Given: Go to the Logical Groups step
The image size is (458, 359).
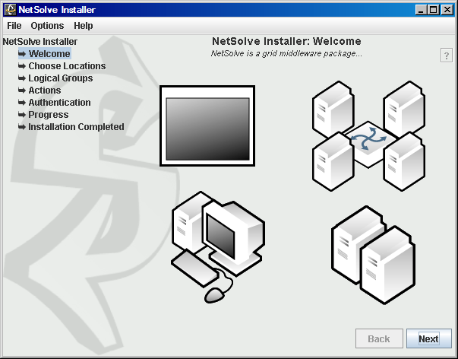Looking at the screenshot, I should pyautogui.click(x=60, y=78).
